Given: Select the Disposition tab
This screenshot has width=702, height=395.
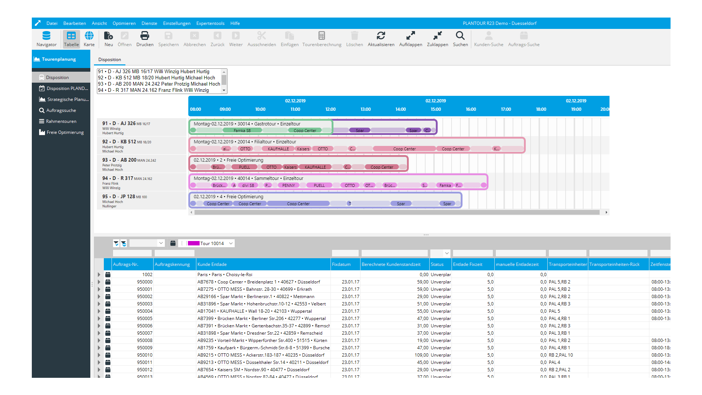Looking at the screenshot, I should pyautogui.click(x=109, y=60).
